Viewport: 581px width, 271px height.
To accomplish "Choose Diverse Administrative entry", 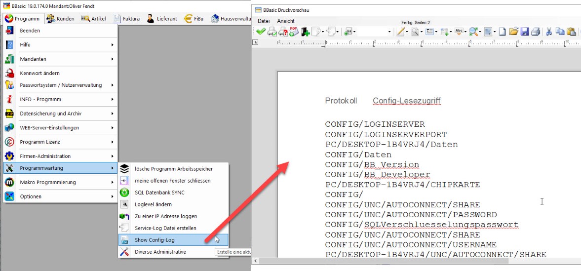I will (x=173, y=252).
